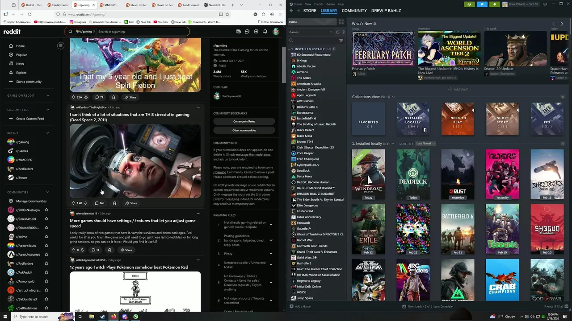Collapse Communities section in Reddit sidebar

tap(48, 192)
